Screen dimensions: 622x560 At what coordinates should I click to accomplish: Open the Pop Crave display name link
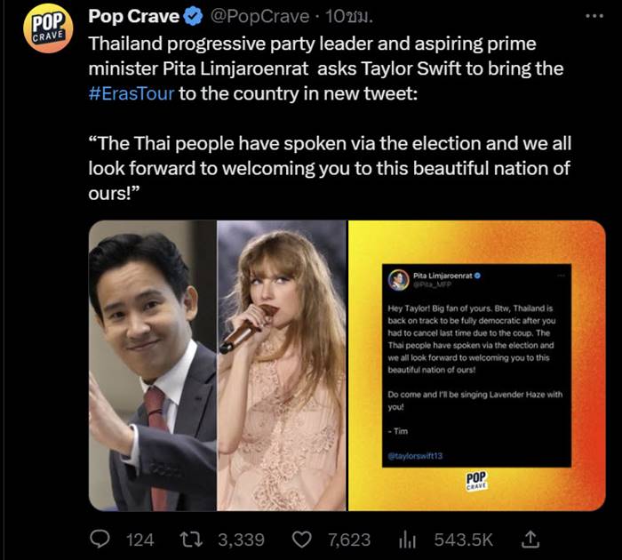(x=133, y=17)
